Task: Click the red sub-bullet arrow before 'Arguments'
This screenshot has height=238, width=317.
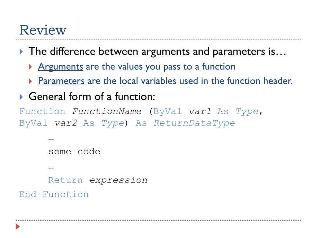Action: [31, 67]
